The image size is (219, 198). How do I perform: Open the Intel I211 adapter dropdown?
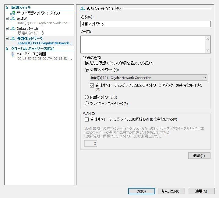click(x=148, y=78)
